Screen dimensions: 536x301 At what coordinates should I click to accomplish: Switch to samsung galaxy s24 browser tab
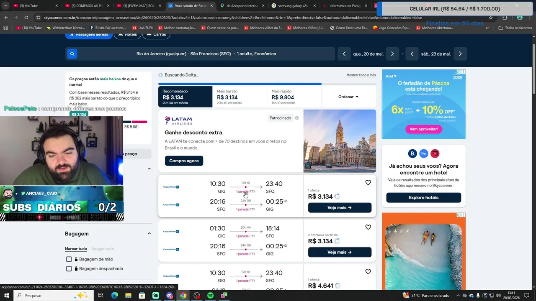pos(293,6)
